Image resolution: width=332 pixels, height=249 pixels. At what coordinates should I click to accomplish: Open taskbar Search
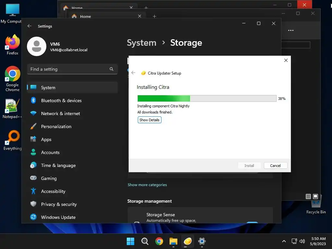[x=145, y=241]
